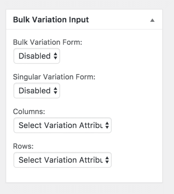174x194 pixels.
Task: Select Disabled value under Bulk Variation Form
Action: click(x=34, y=56)
